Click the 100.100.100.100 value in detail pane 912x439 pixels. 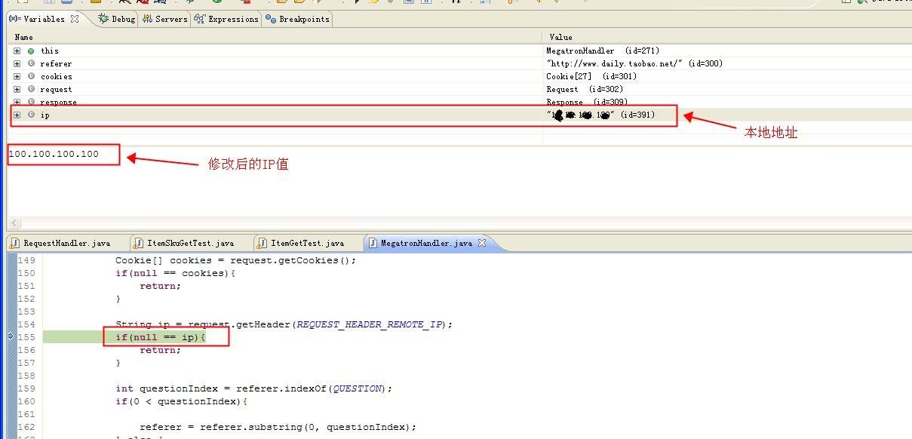click(54, 154)
